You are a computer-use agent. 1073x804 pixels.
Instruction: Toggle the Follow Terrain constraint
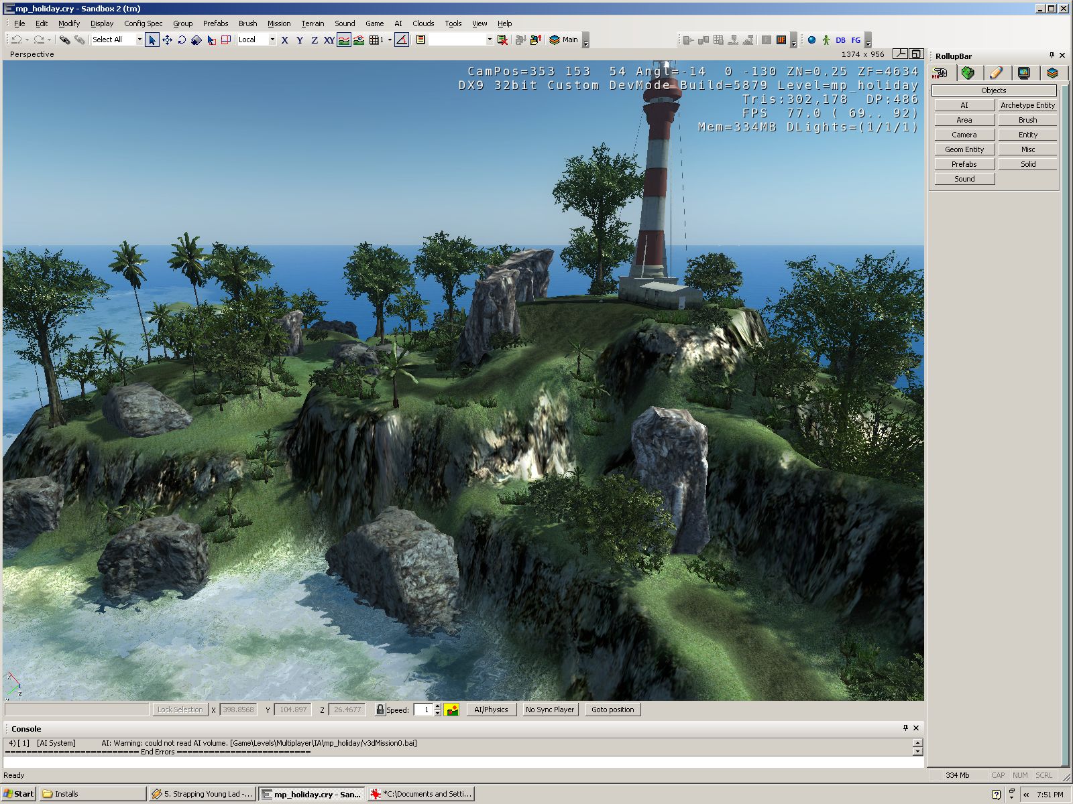point(344,40)
